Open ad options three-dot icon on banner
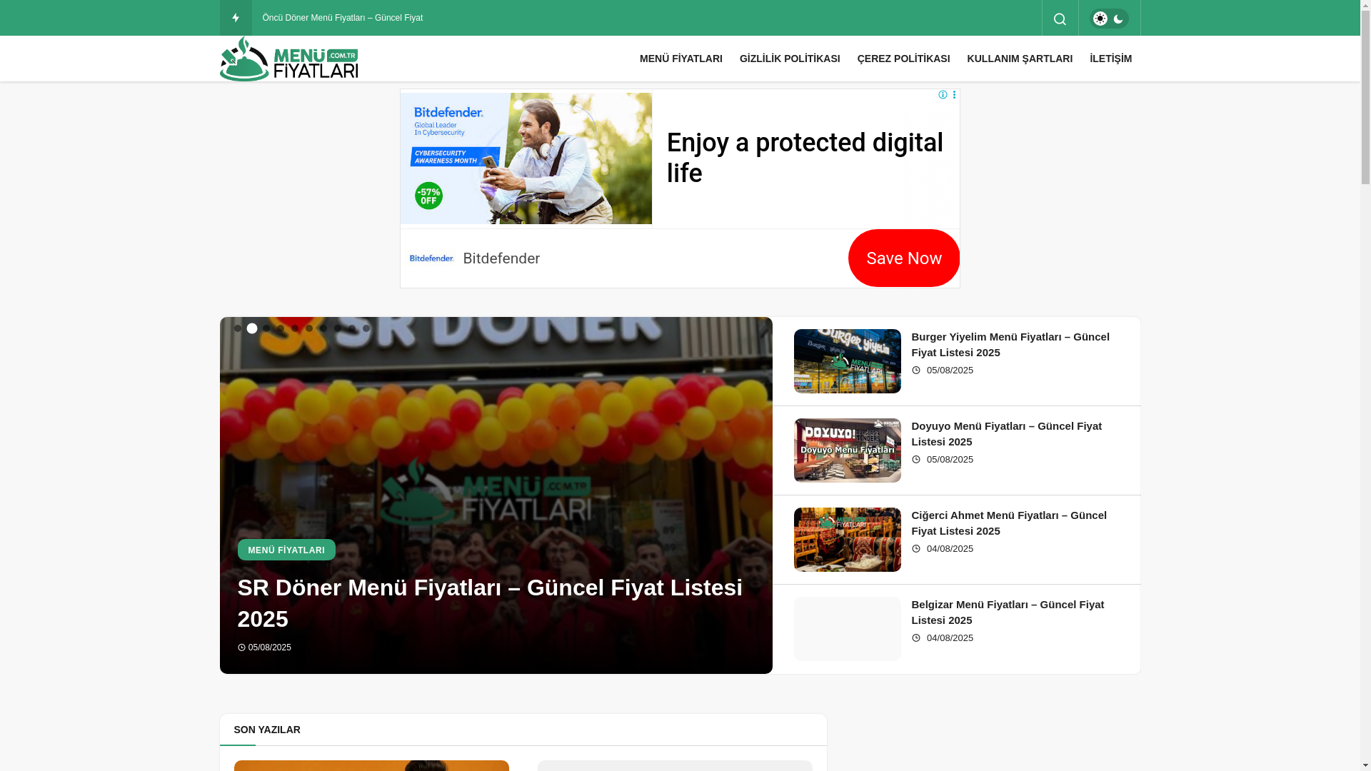 coord(954,95)
